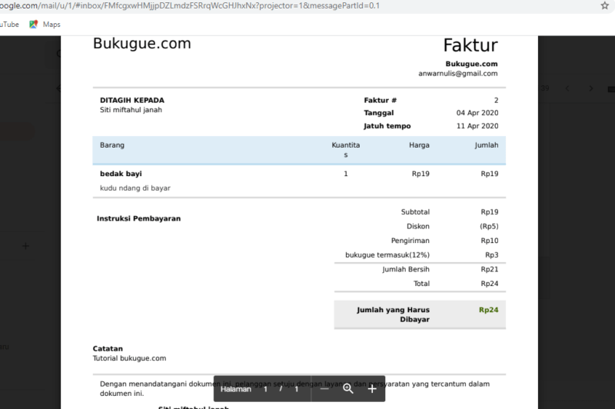Image resolution: width=615 pixels, height=409 pixels.
Task: Click the Tanggal label
Action: pyautogui.click(x=379, y=113)
